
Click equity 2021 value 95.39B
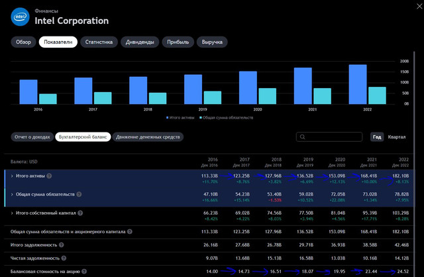pyautogui.click(x=370, y=213)
